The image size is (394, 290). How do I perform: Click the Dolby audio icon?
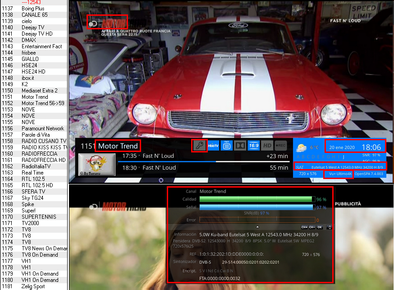coord(240,146)
